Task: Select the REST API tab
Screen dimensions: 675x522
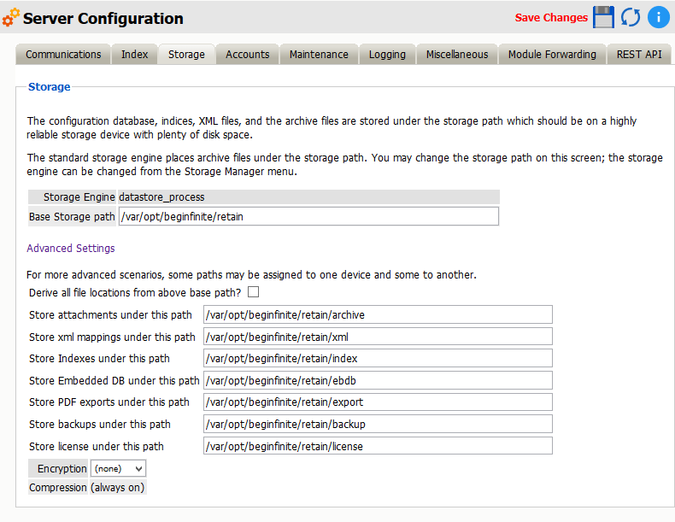Action: [x=639, y=55]
